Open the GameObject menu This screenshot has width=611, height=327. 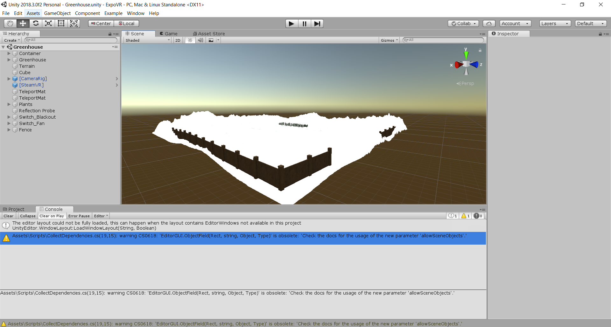click(57, 13)
